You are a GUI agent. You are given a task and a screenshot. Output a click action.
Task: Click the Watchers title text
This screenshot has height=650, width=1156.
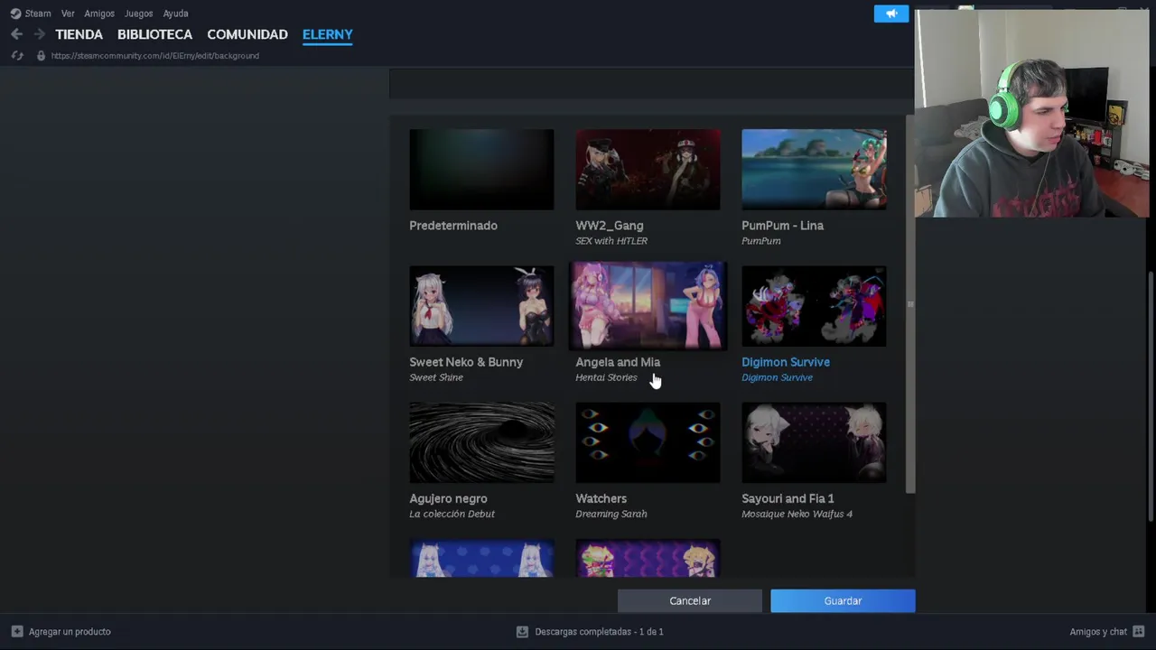pos(601,498)
